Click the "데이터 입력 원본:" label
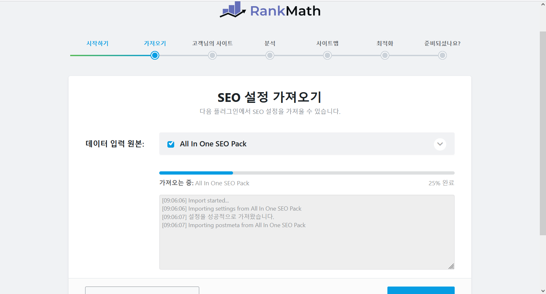 (x=115, y=144)
